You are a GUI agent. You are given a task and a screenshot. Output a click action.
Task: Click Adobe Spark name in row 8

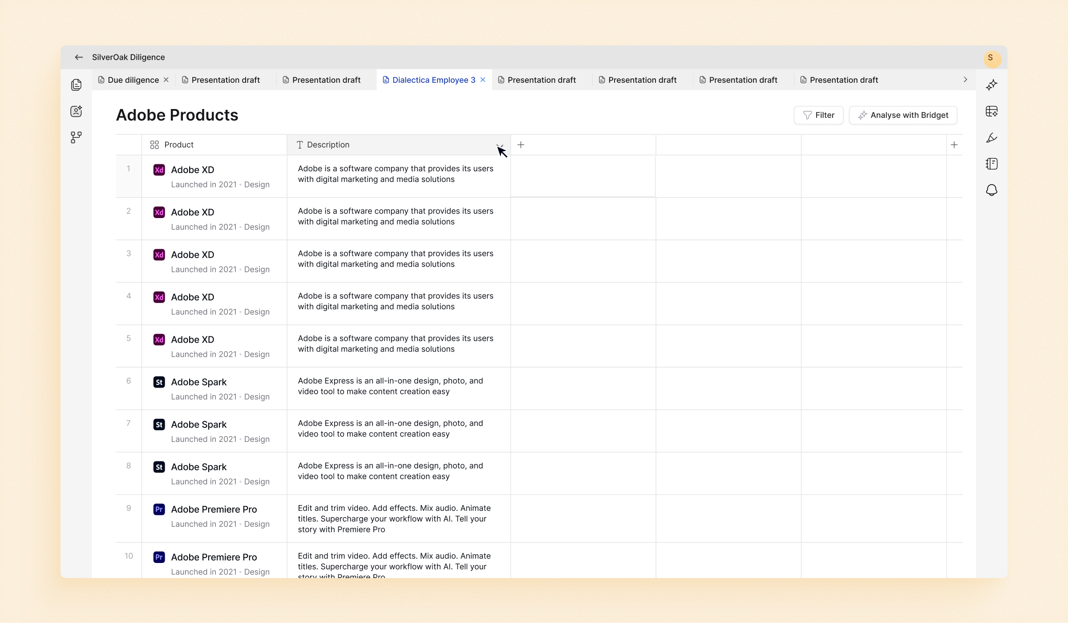(x=199, y=467)
